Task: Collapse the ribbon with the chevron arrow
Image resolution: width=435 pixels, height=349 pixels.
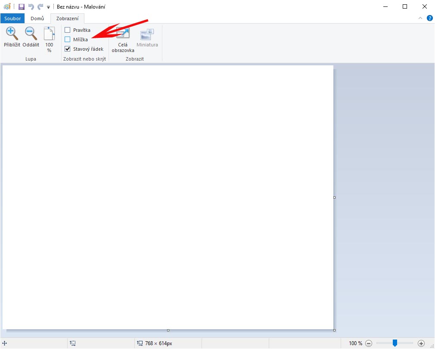Action: coord(421,18)
